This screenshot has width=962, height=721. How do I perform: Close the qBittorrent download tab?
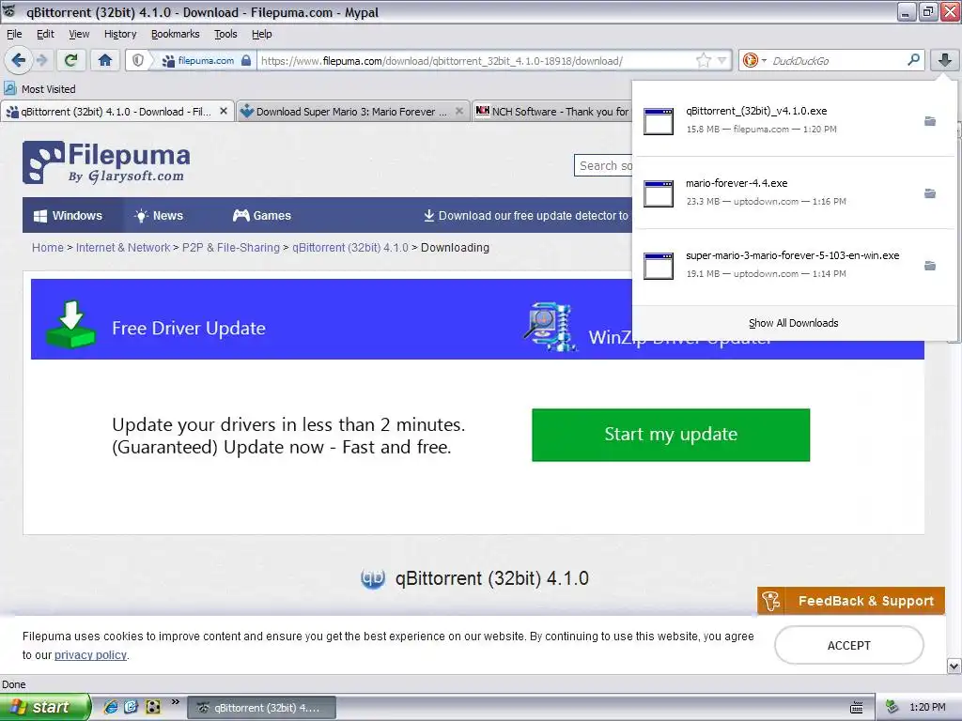(224, 111)
